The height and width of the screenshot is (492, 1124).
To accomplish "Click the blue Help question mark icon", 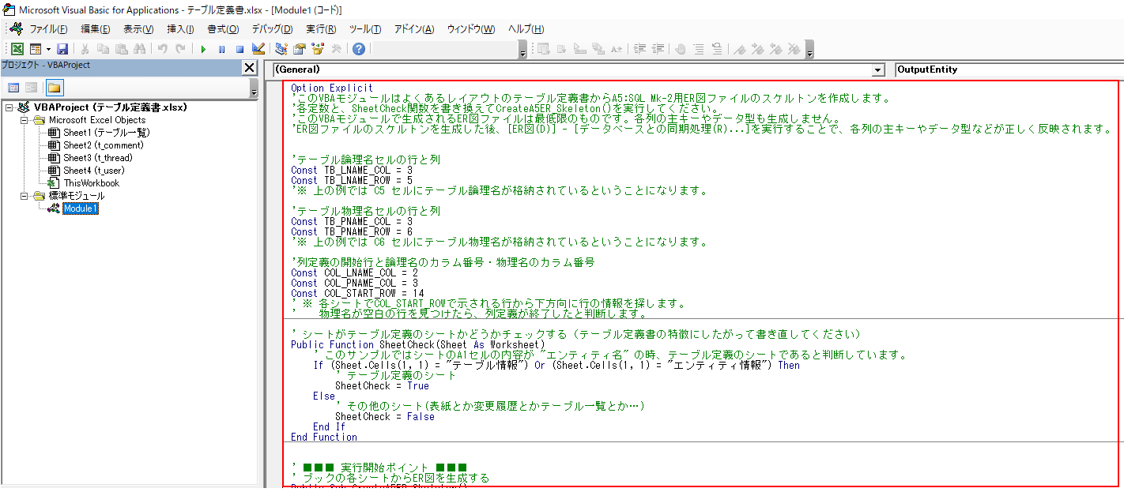I will (x=359, y=49).
